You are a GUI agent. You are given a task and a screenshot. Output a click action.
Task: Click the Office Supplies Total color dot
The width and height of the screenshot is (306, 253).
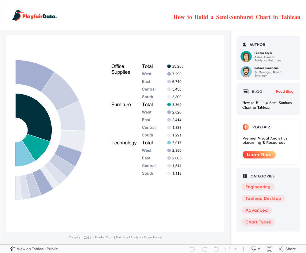tap(169, 66)
